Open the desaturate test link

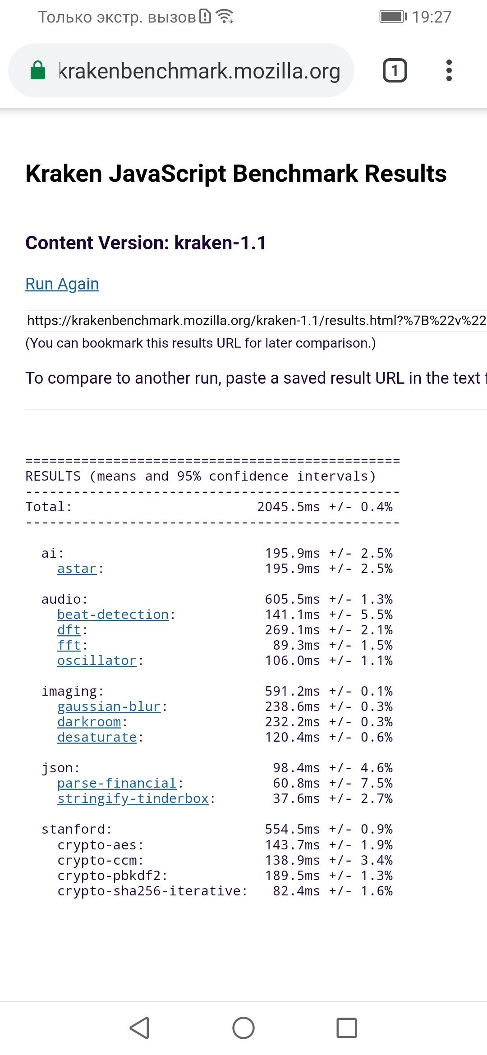96,738
